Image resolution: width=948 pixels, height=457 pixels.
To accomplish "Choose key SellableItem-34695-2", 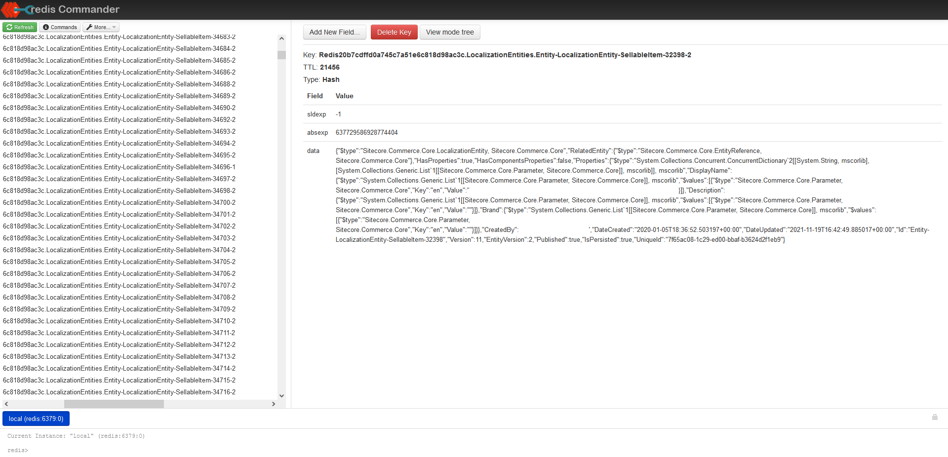I will [x=119, y=155].
